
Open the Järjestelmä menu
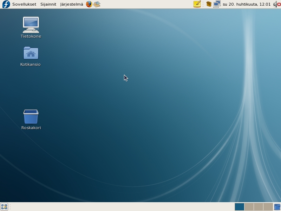click(x=72, y=4)
